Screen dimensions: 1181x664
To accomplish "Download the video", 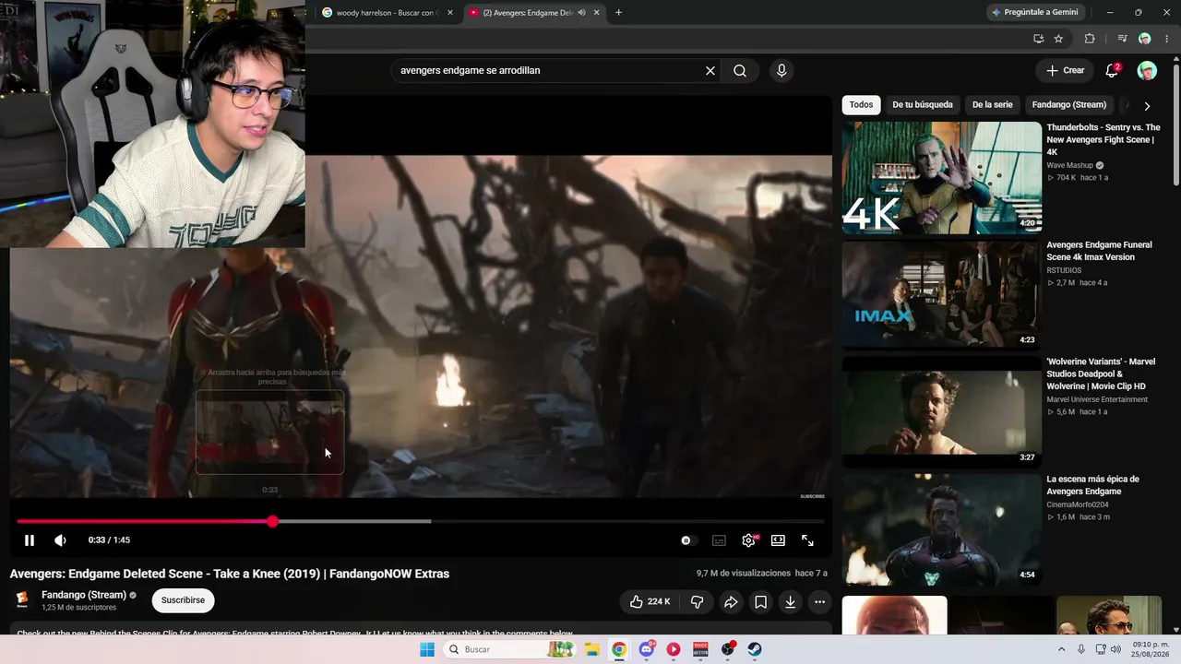I will click(x=790, y=601).
